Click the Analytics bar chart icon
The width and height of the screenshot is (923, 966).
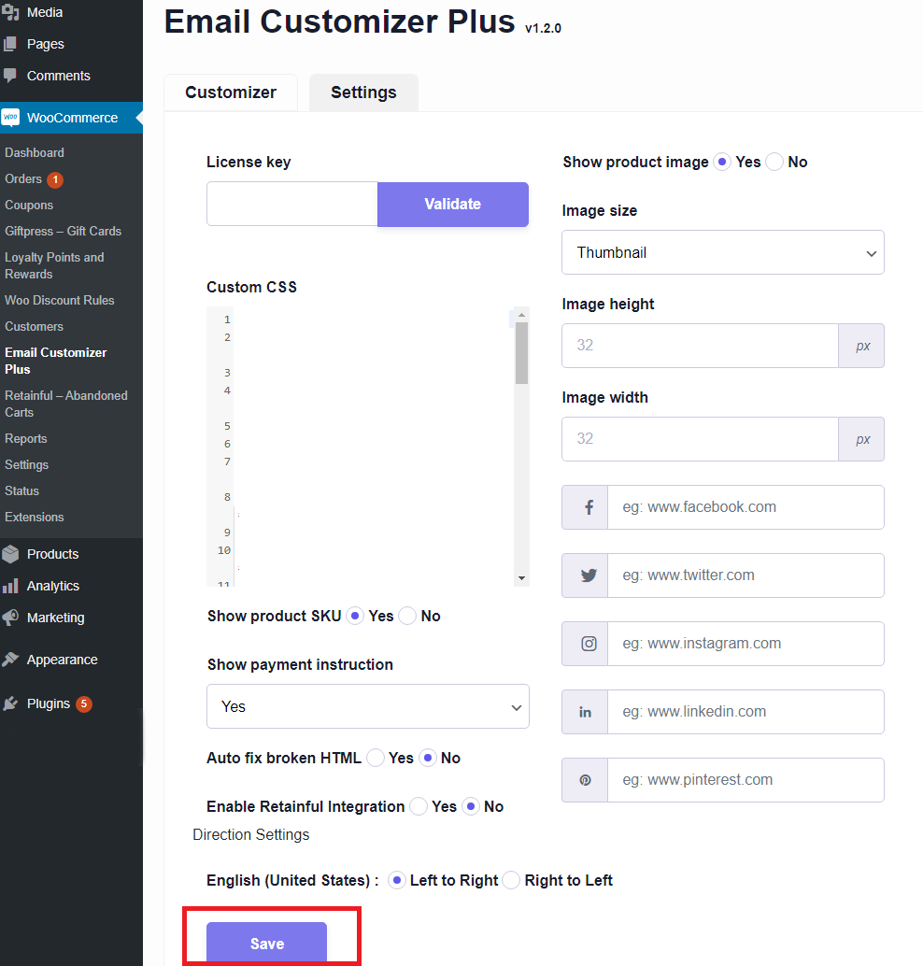click(11, 586)
